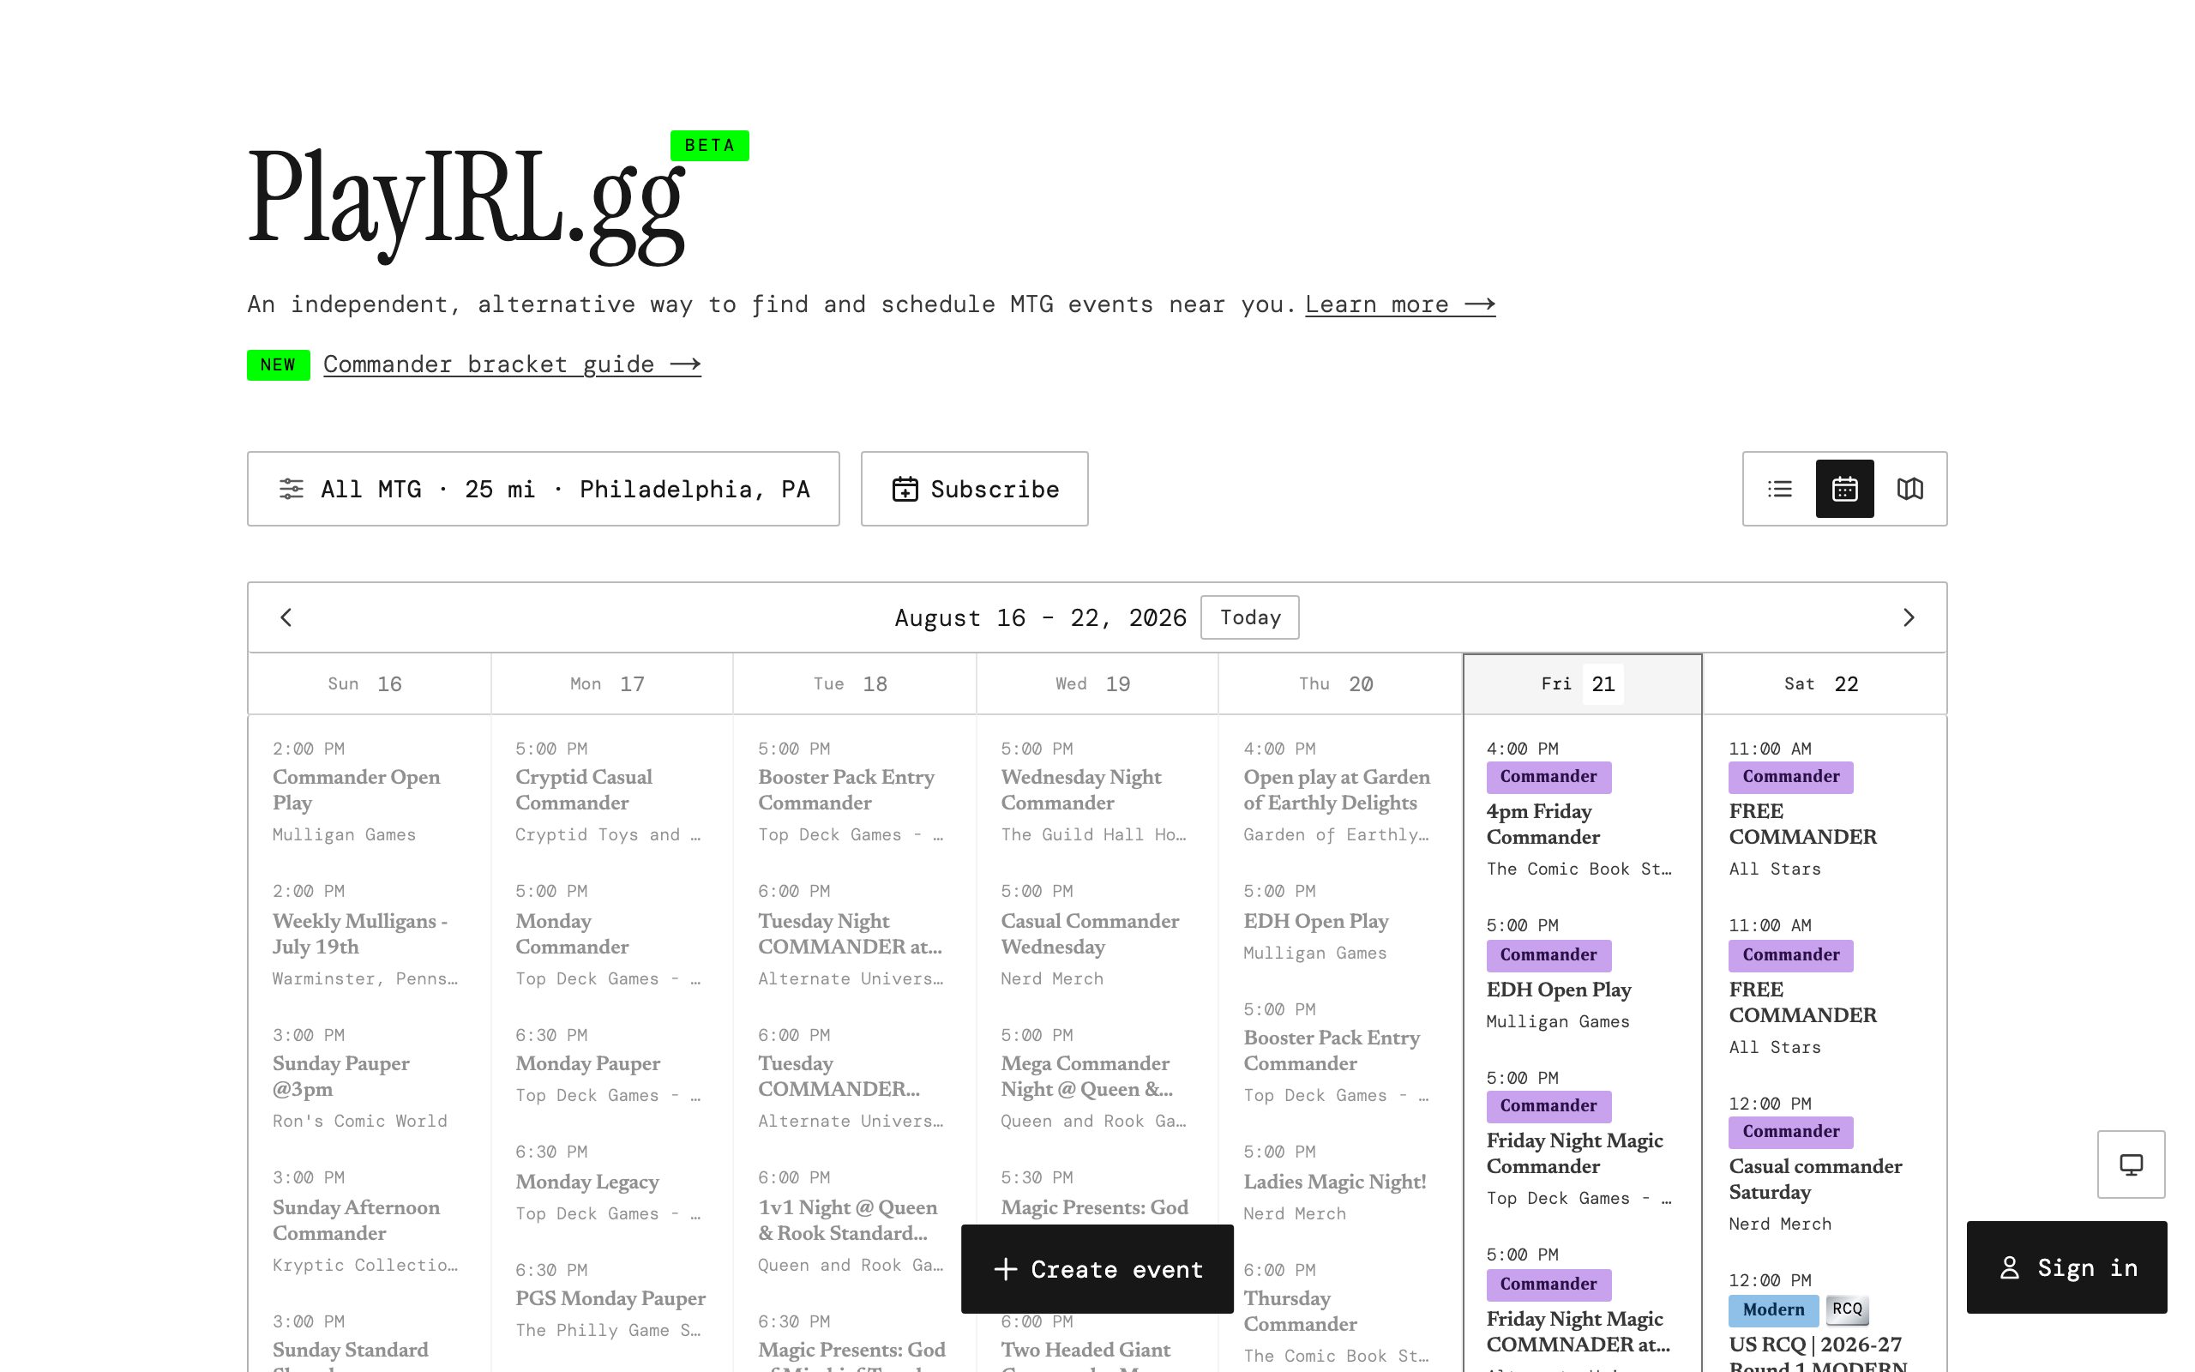Open the map view icon

1909,489
